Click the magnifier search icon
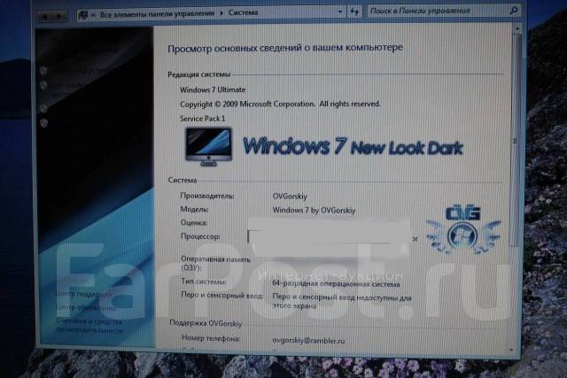Image resolution: width=567 pixels, height=378 pixels. [x=514, y=11]
